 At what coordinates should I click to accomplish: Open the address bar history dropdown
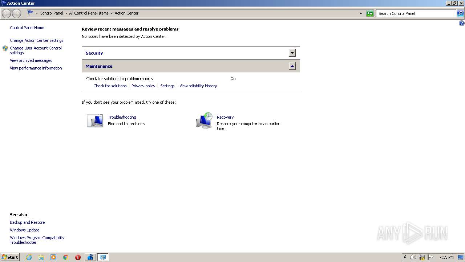click(x=361, y=13)
